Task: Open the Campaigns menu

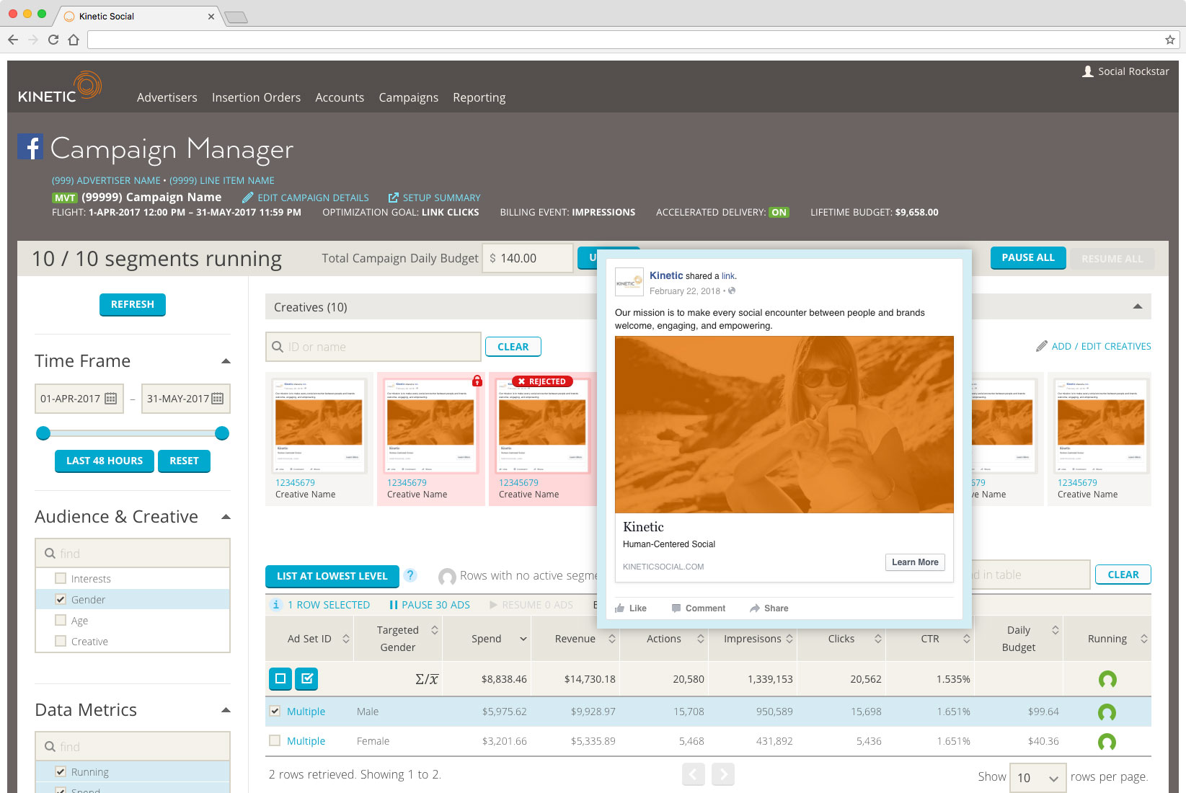Action: coord(409,97)
